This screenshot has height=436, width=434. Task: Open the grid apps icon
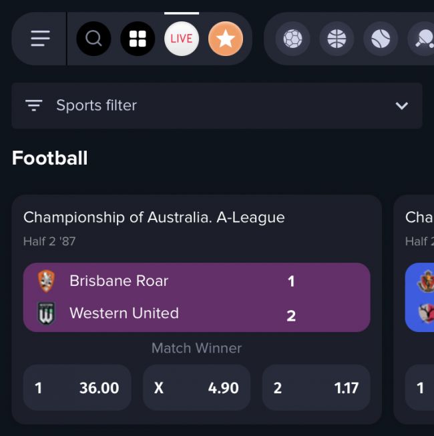138,39
